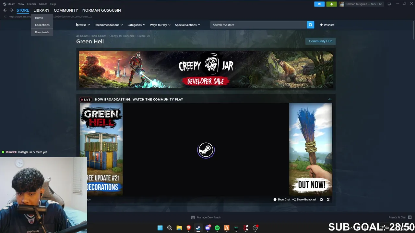Click the Show Chat speech bubble icon
Screen dimensions: 415x233
pos(275,199)
